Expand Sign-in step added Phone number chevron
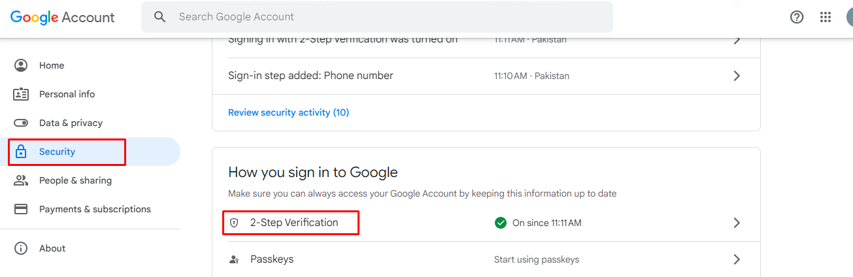Viewport: 853px width, 277px height. 737,76
